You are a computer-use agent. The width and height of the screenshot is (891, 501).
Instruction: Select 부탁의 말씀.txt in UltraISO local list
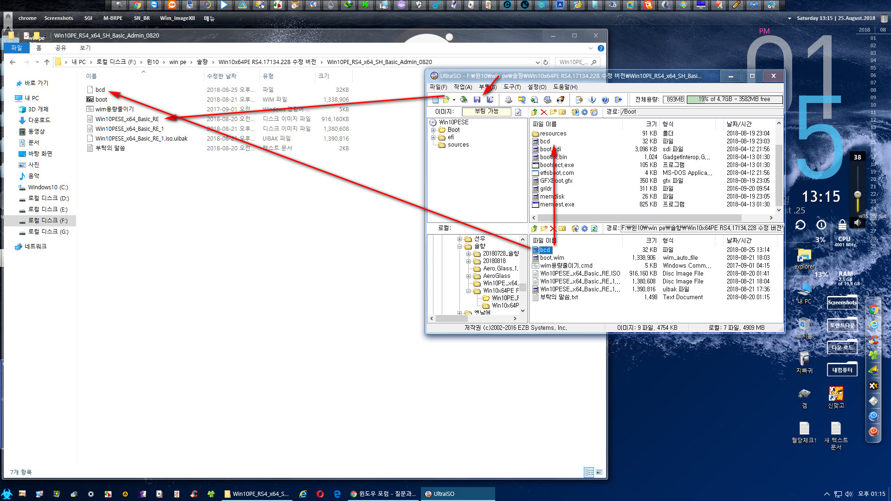coord(559,297)
